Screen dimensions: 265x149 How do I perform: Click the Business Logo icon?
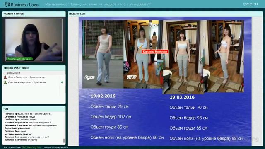click(x=7, y=5)
